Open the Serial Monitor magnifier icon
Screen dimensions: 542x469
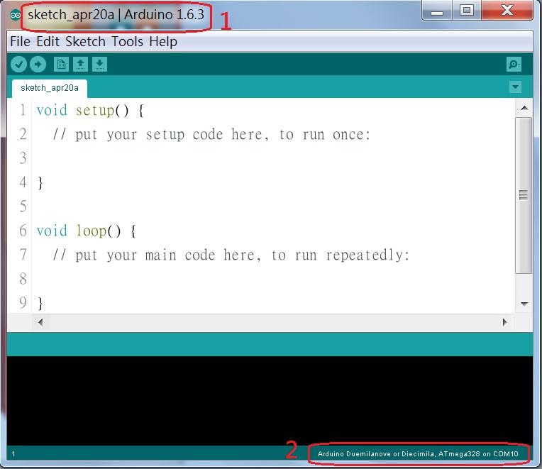click(x=514, y=65)
